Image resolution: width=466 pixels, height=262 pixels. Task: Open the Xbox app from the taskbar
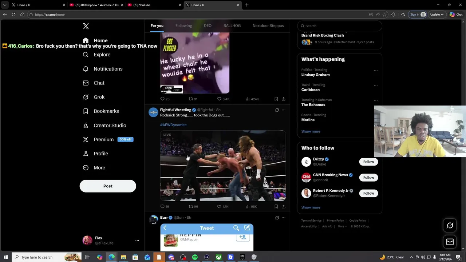(218, 257)
